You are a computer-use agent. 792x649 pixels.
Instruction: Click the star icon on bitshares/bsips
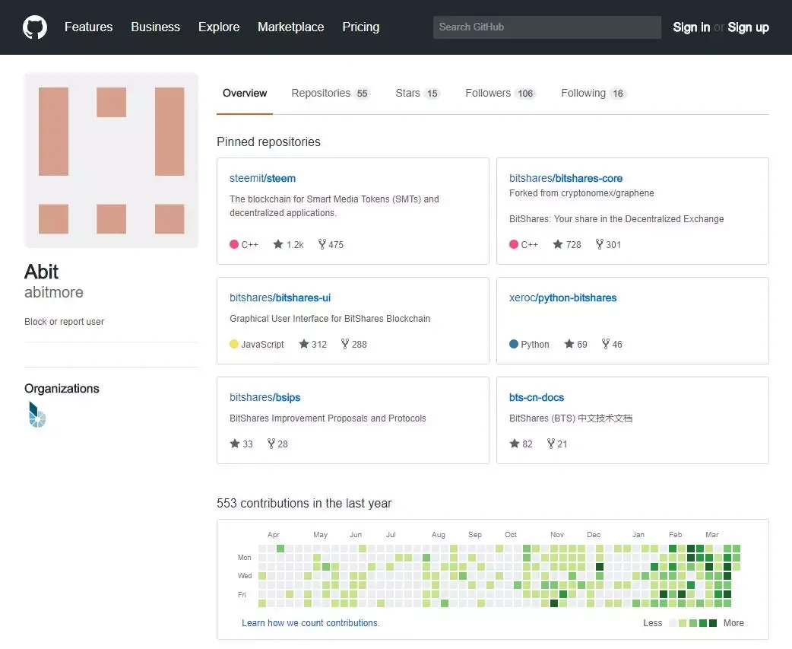pyautogui.click(x=234, y=444)
